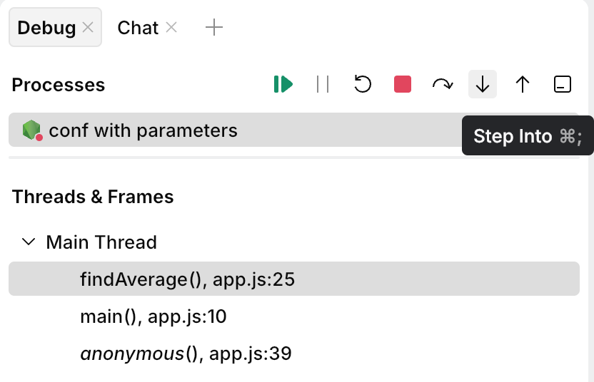Switch to the Chat tab
Screen dimensions: 594x382
[x=138, y=28]
